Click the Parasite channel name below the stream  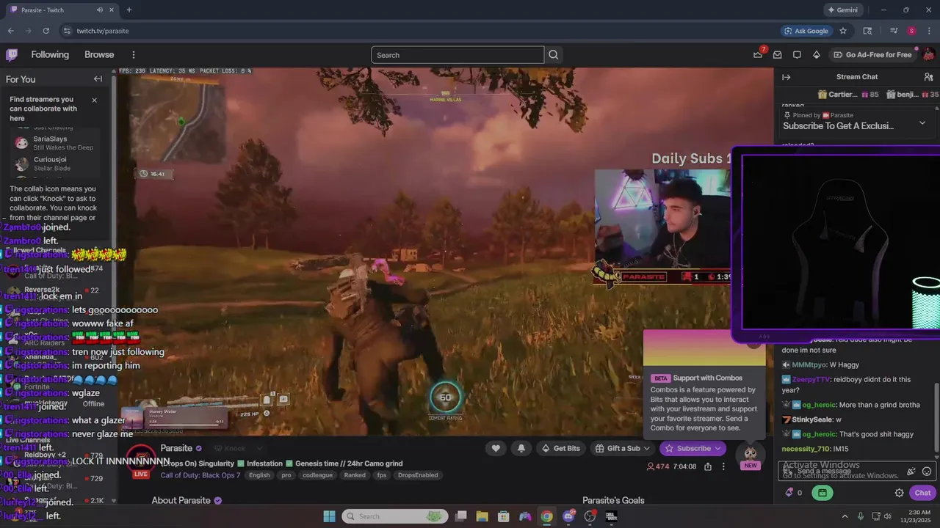pyautogui.click(x=176, y=448)
